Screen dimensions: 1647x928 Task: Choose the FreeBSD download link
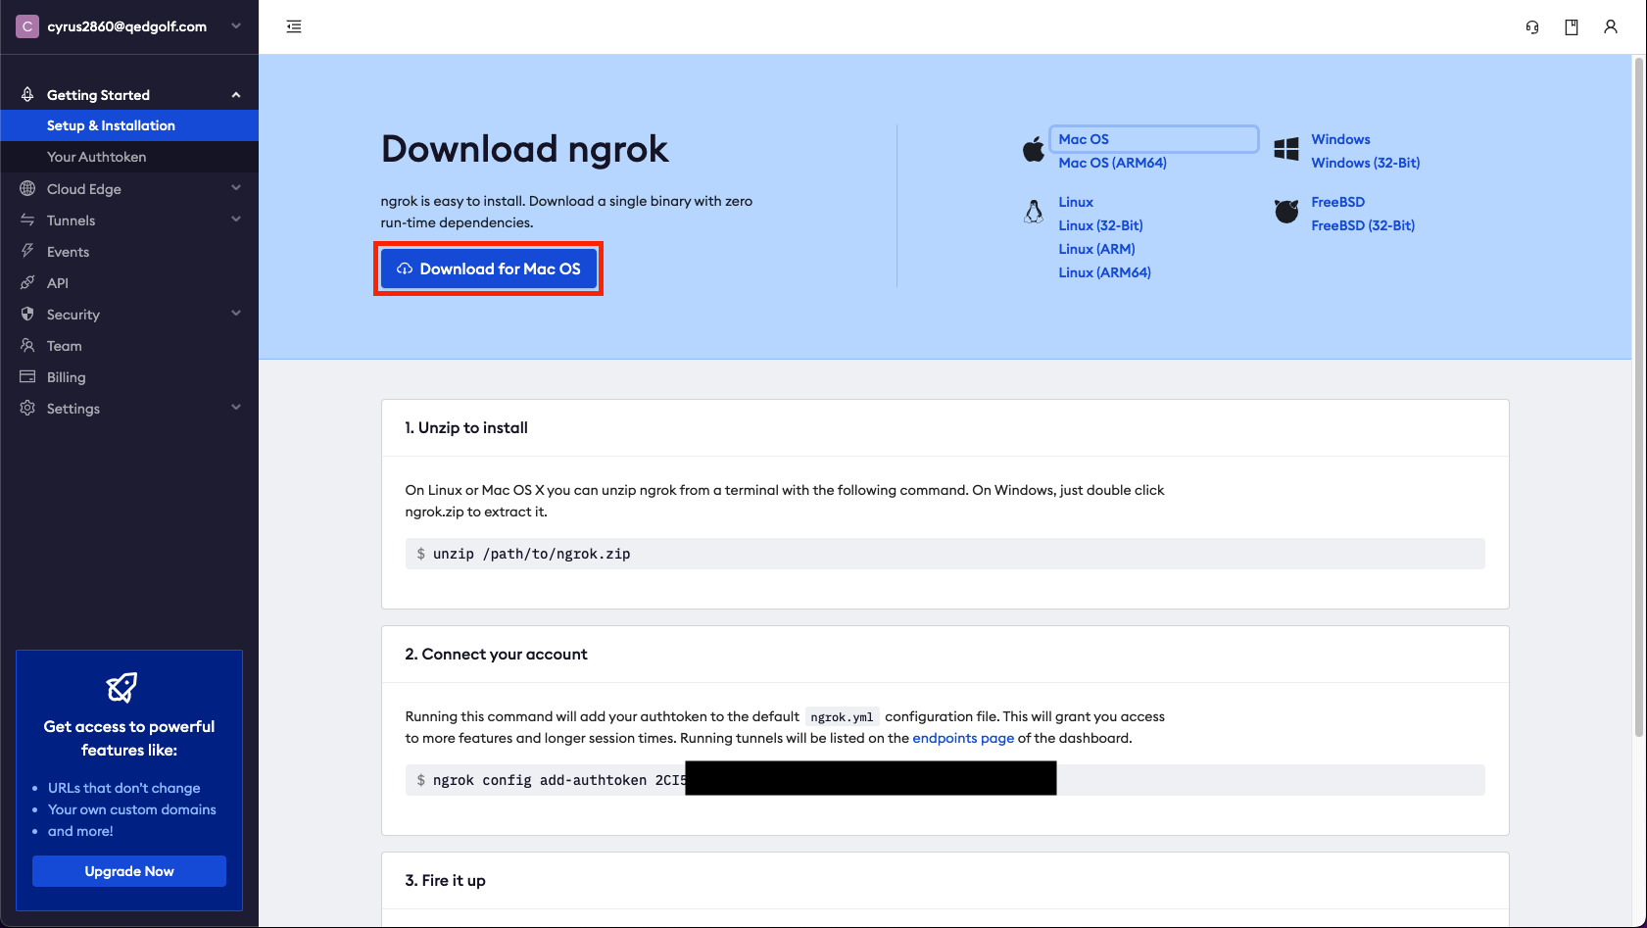(x=1337, y=202)
